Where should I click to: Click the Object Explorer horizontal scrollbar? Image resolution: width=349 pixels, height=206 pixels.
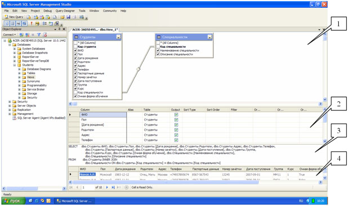[34, 189]
